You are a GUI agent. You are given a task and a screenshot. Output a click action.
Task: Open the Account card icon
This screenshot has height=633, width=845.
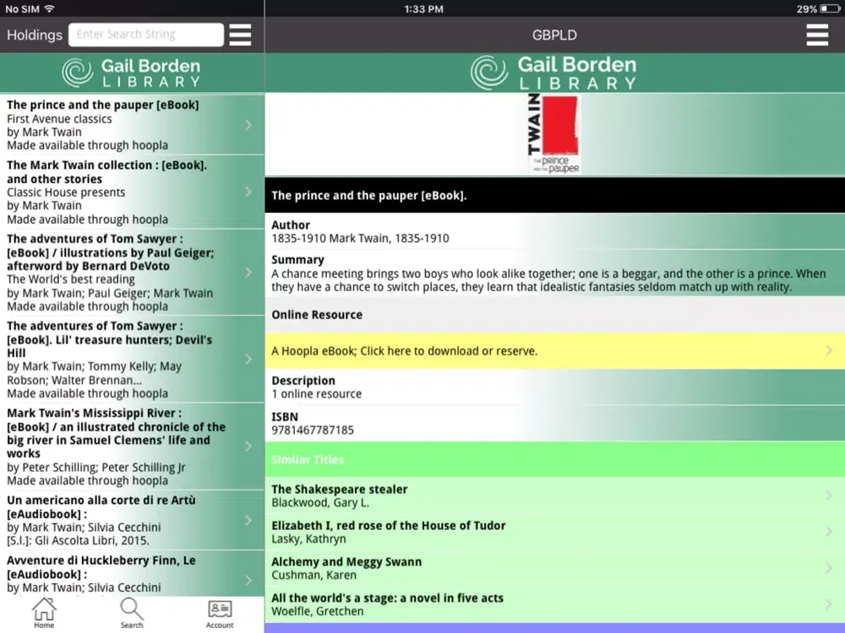click(220, 613)
